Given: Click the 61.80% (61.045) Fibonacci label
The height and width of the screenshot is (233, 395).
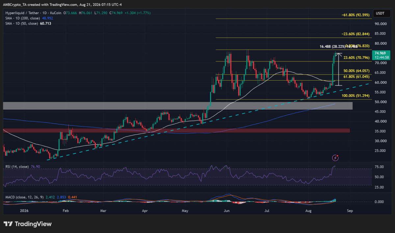Looking at the screenshot, I should pos(357,77).
